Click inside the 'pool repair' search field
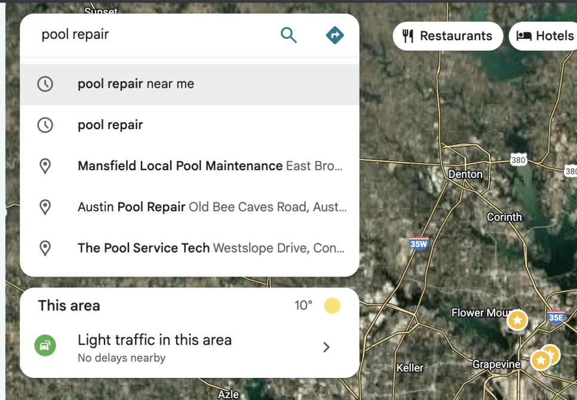The image size is (577, 400). pyautogui.click(x=149, y=35)
